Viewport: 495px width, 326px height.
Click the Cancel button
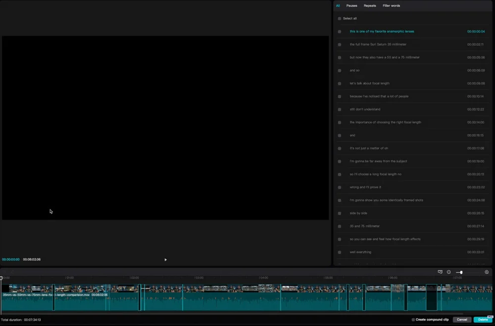(x=462, y=320)
